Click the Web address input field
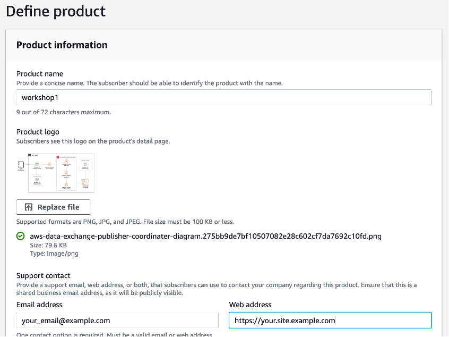The height and width of the screenshot is (337, 449). click(330, 320)
